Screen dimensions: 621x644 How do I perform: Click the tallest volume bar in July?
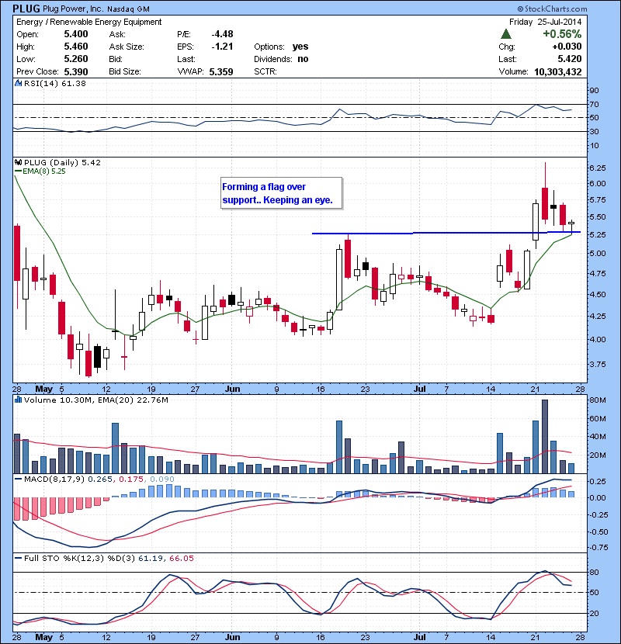click(x=545, y=436)
